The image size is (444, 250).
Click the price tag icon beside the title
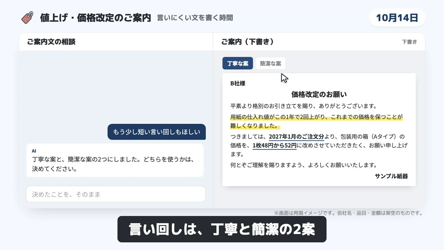coord(27,18)
